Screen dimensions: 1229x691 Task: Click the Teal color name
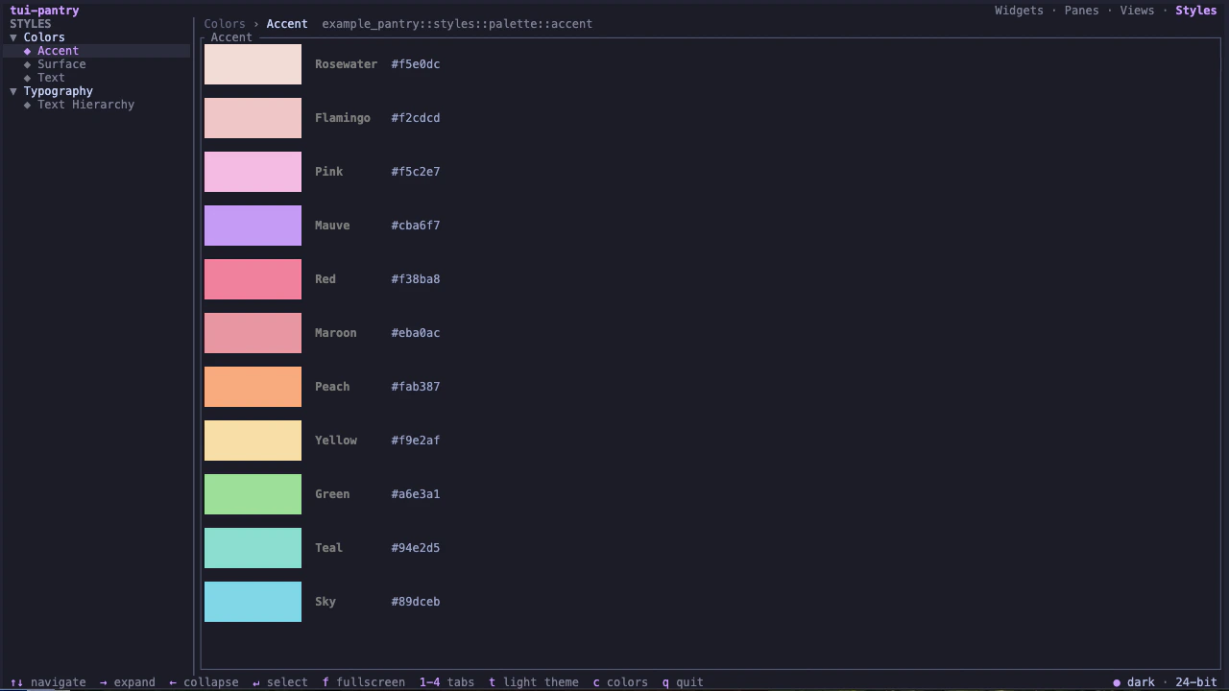[x=328, y=548]
